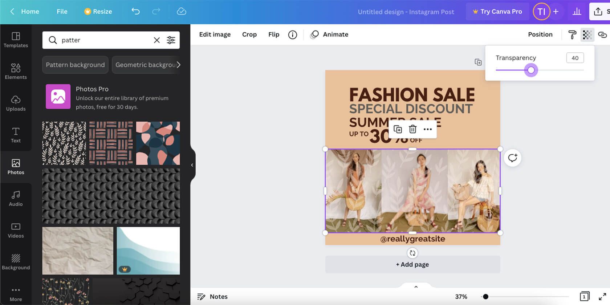Click the rotate handle below the image
This screenshot has height=305, width=610.
412,253
